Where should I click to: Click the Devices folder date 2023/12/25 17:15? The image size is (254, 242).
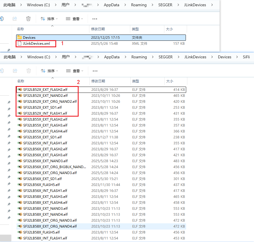tap(105, 37)
